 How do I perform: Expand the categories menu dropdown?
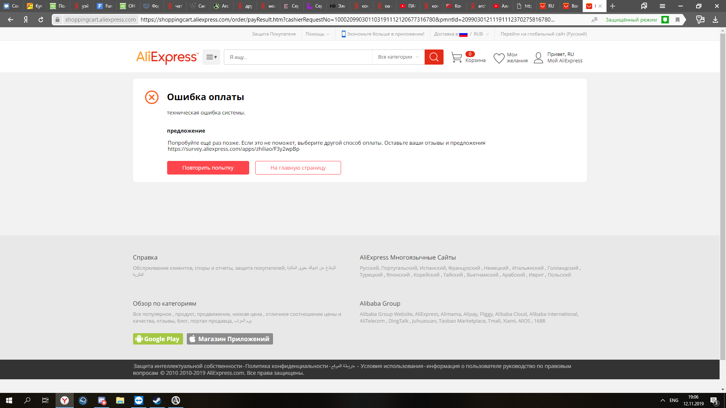tap(211, 57)
